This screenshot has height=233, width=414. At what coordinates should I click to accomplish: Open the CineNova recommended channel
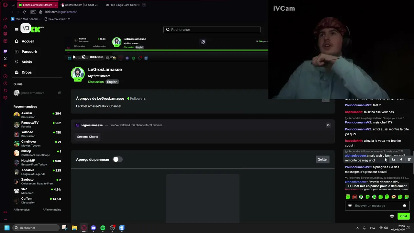38,143
